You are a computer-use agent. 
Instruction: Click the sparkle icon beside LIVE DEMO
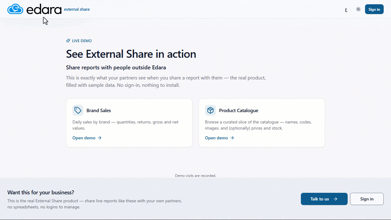click(x=68, y=41)
